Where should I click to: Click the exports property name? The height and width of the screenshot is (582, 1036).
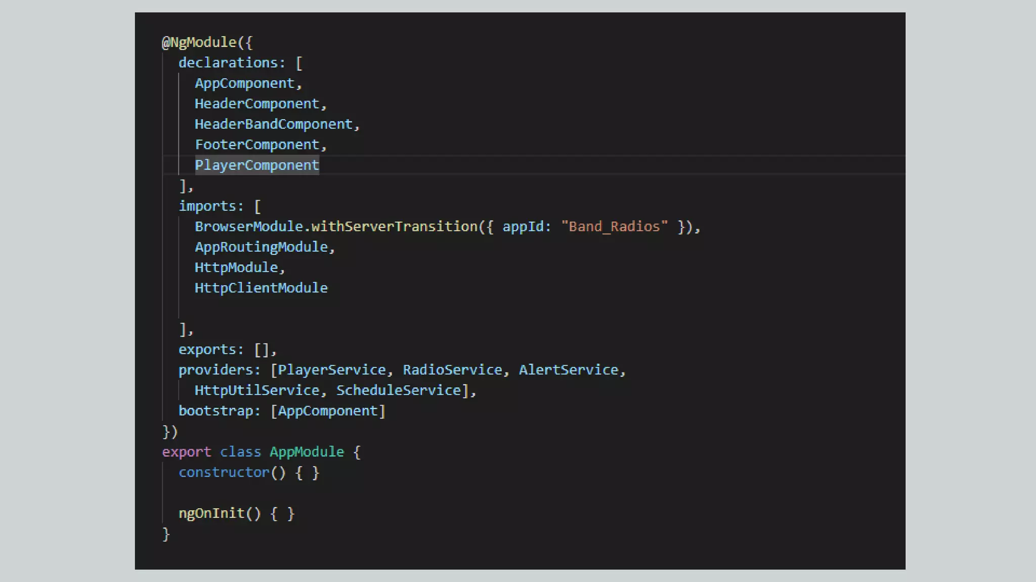(207, 350)
